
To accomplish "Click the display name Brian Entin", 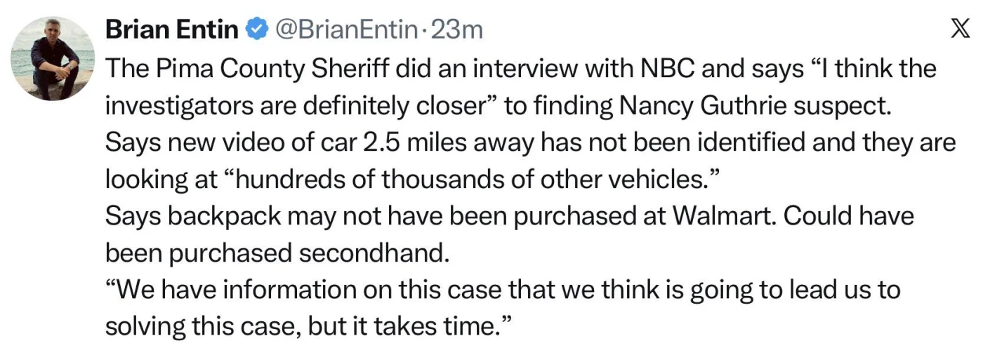I will 171,29.
